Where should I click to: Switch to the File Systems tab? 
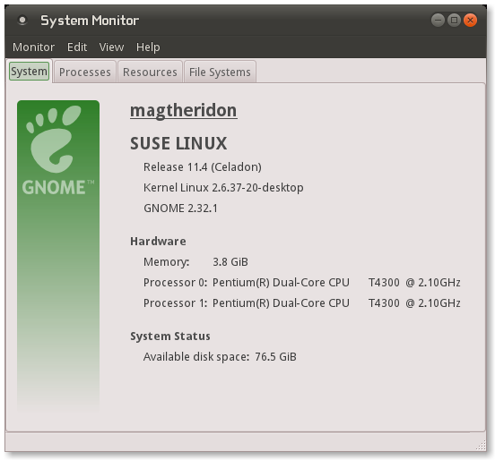[x=220, y=72]
